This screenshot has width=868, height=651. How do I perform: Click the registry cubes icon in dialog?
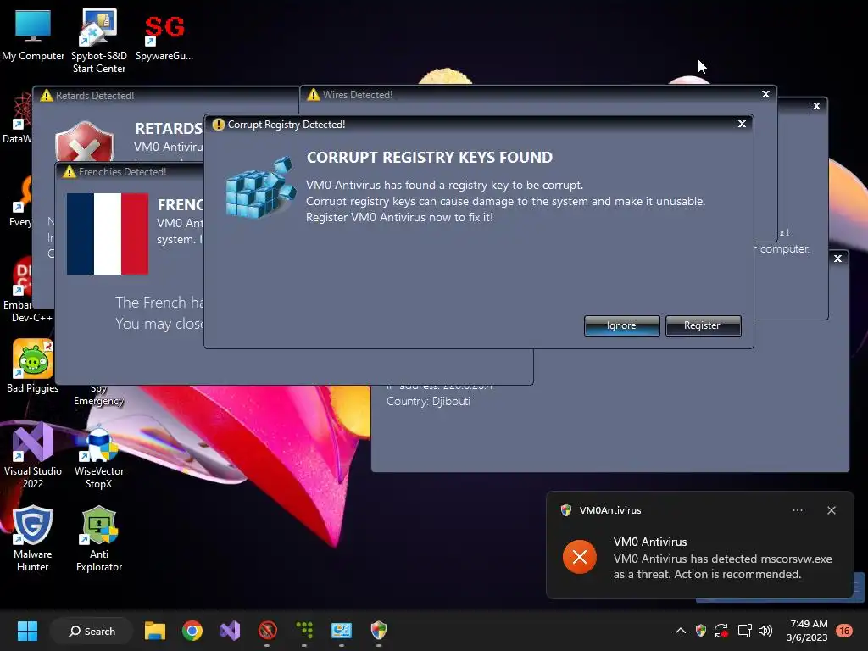(x=261, y=187)
